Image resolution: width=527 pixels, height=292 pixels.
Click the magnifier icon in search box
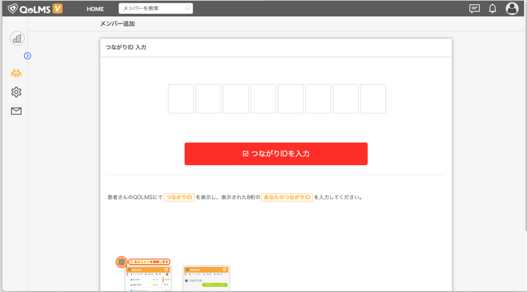[187, 8]
